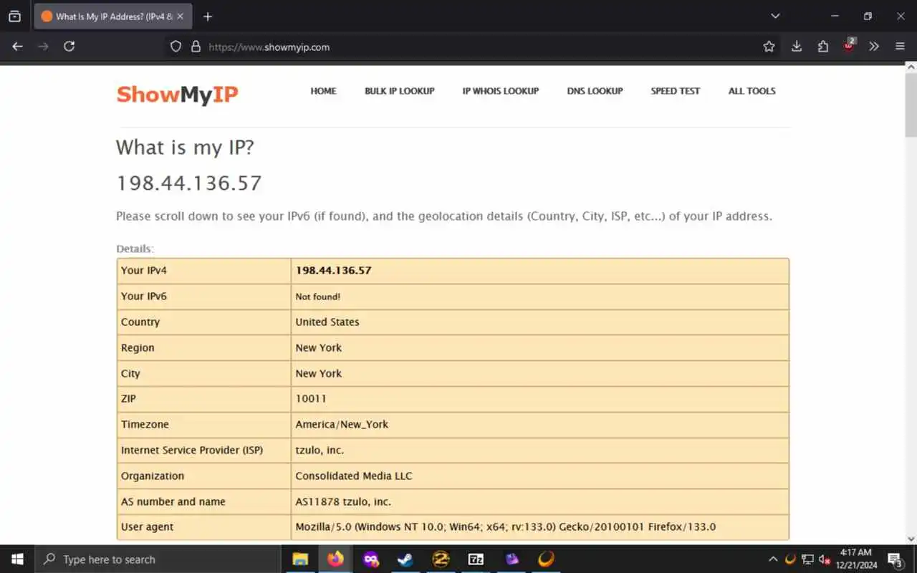Click the 'America/New_York' timezone value
This screenshot has width=917, height=573.
pyautogui.click(x=342, y=425)
